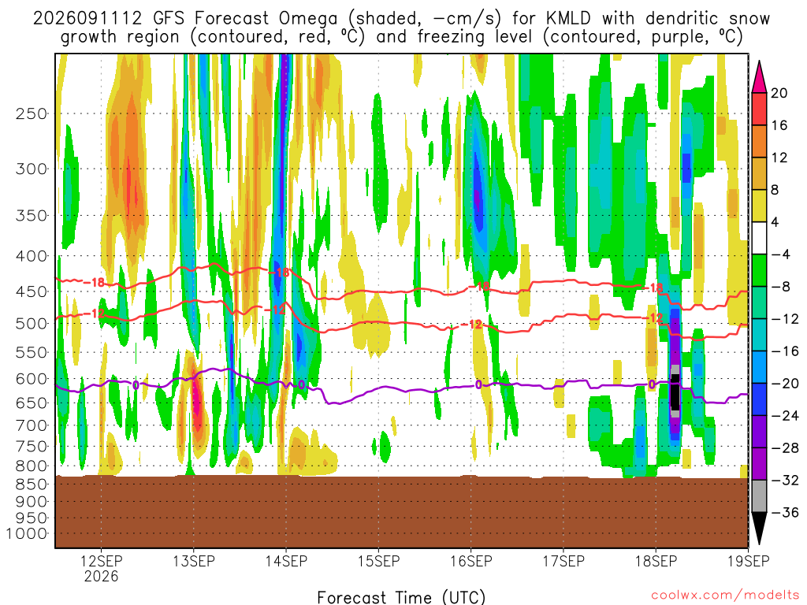The image size is (807, 605).
Task: Click the Forecast Time (UTC) axis title
Action: pos(401,597)
